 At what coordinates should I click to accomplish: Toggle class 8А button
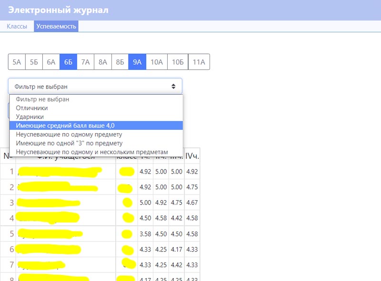pos(102,62)
